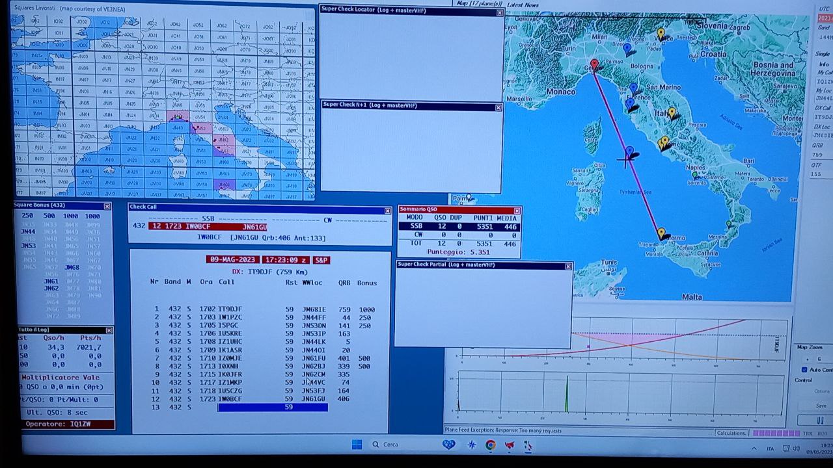Click the yellow map pin near Palermo
833x468 pixels.
[x=661, y=233]
